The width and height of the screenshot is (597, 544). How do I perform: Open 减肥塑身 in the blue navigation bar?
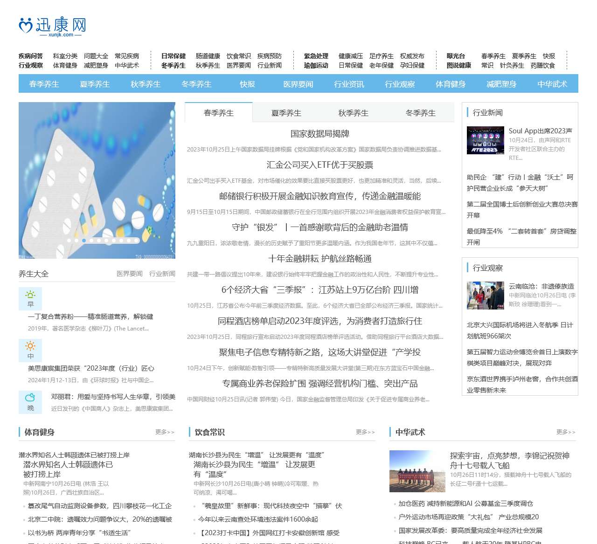coord(501,84)
